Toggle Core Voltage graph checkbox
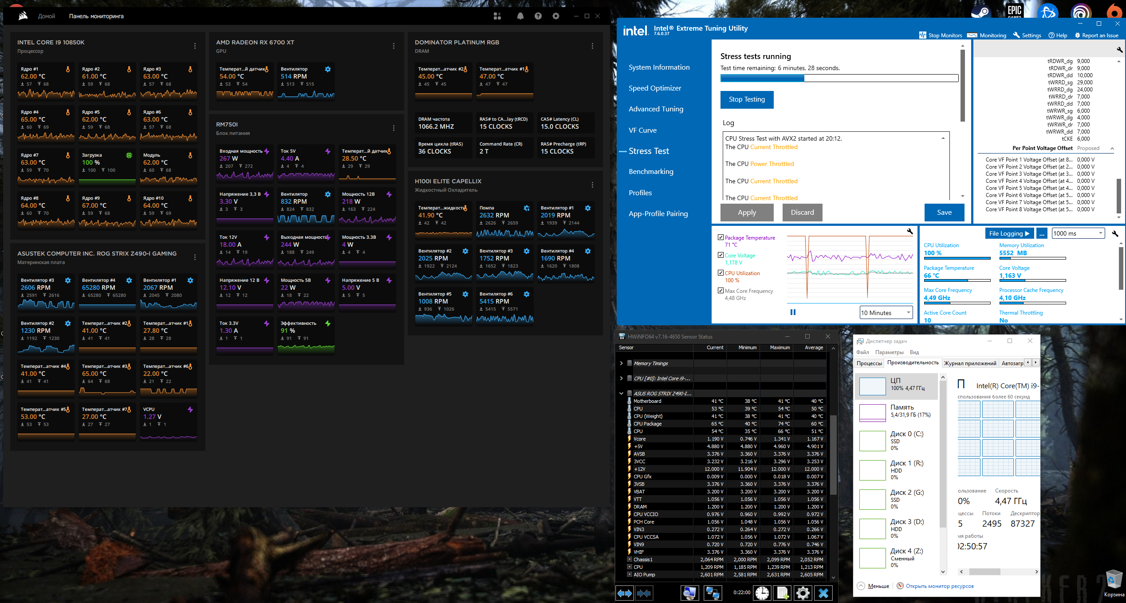 (x=721, y=255)
